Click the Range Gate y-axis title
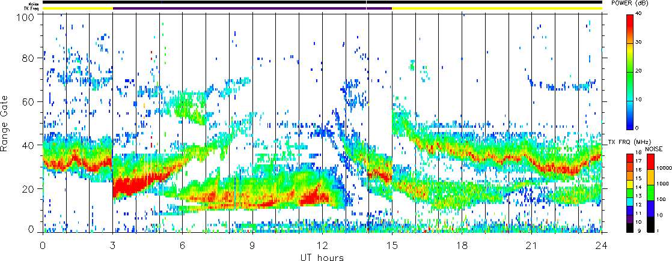 (x=5, y=123)
